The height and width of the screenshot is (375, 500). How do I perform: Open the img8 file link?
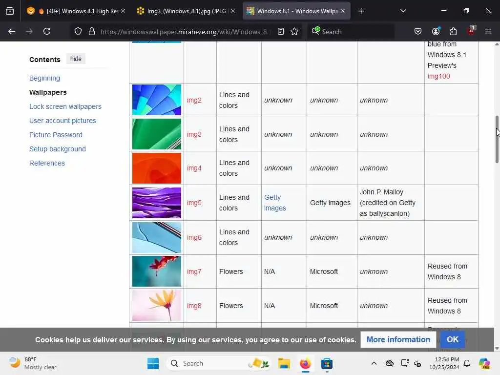(194, 306)
